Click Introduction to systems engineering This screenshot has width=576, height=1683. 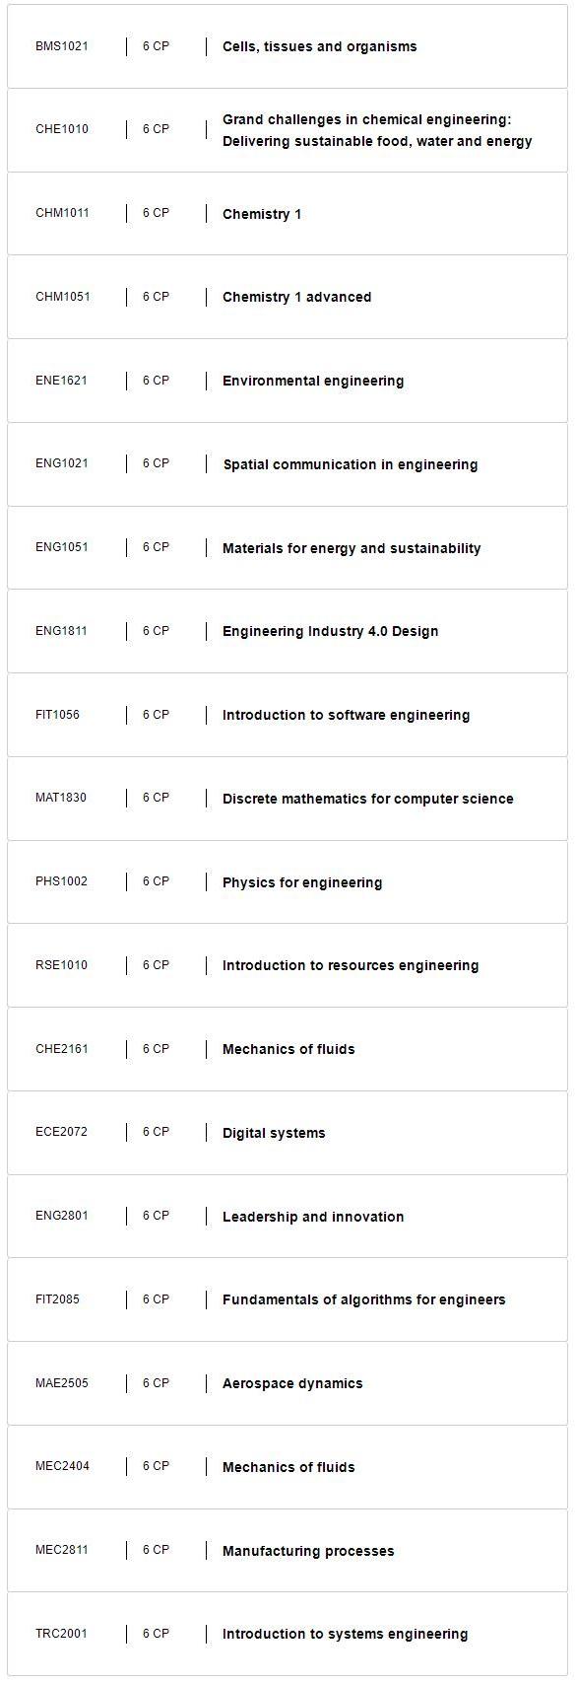pos(288,1634)
